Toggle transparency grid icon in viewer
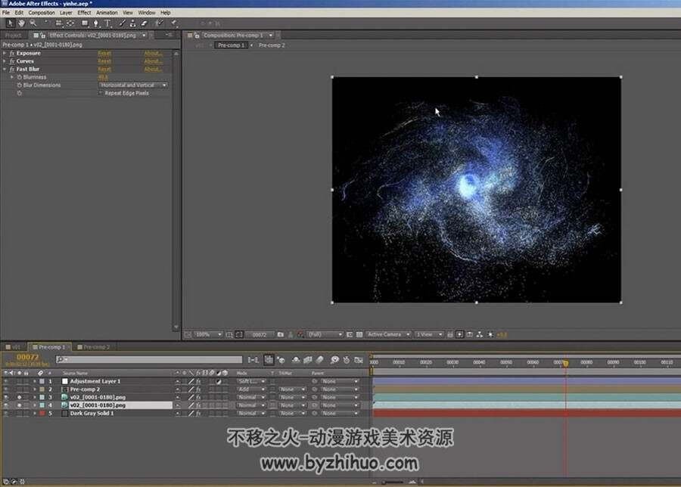Image resolution: width=681 pixels, height=487 pixels. [359, 334]
